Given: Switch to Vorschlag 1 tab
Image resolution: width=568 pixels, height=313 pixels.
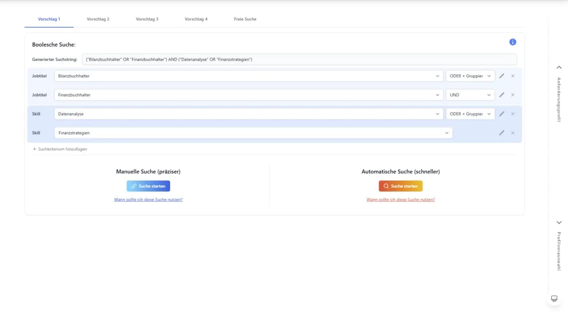Looking at the screenshot, I should (x=49, y=19).
